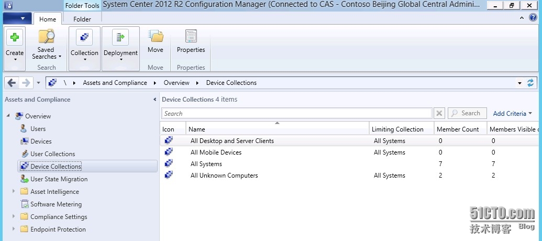The image size is (542, 241).
Task: Sort by the Icon column header
Action: (173, 129)
